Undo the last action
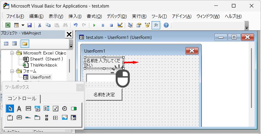The width and height of the screenshot is (261, 134). pos(76,25)
